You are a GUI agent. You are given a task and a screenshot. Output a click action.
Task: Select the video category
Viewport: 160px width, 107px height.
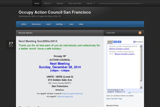[81, 24]
